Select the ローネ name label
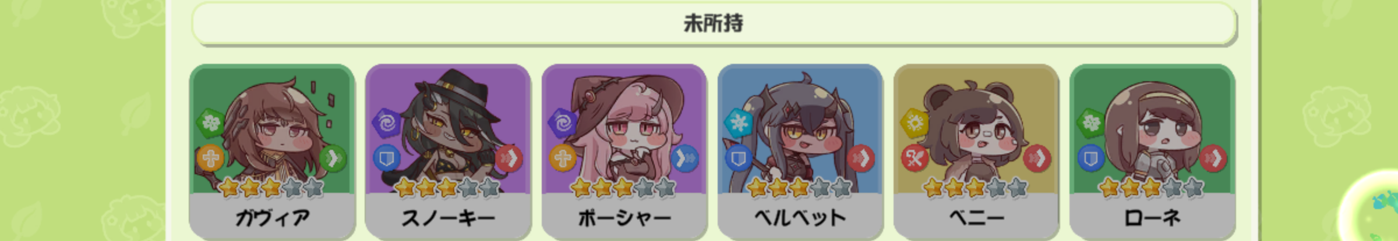The height and width of the screenshot is (241, 1398). click(1152, 218)
